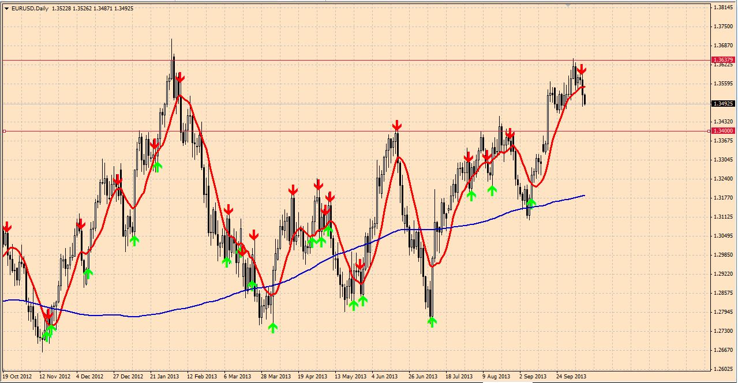Click the 4 Jun 2013 date label
738x383 pixels.
pos(385,377)
